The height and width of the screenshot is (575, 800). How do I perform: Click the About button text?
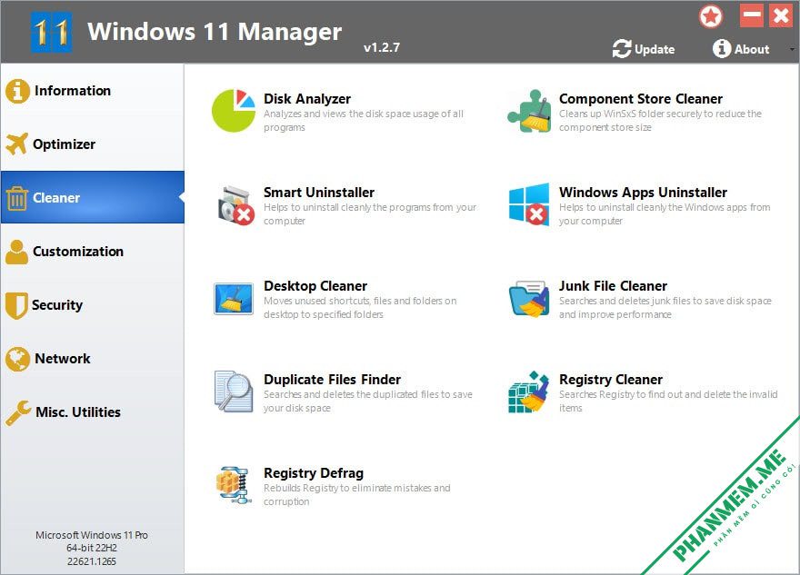(752, 49)
